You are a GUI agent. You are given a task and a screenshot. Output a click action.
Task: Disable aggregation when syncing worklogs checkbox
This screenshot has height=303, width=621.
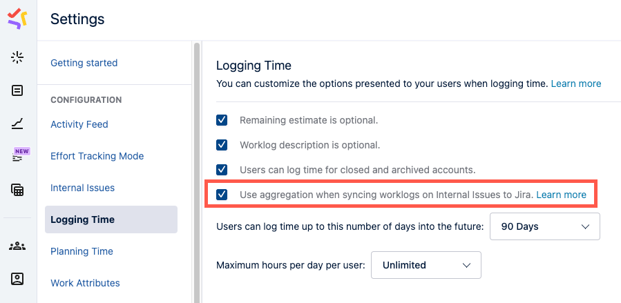[x=222, y=195]
